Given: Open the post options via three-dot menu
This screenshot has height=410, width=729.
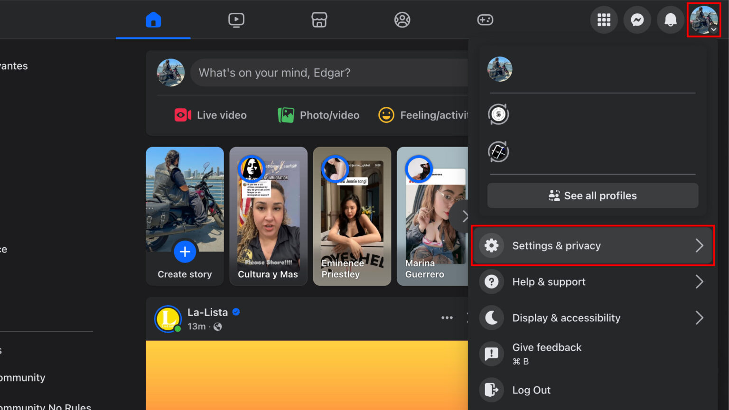Looking at the screenshot, I should 447,317.
